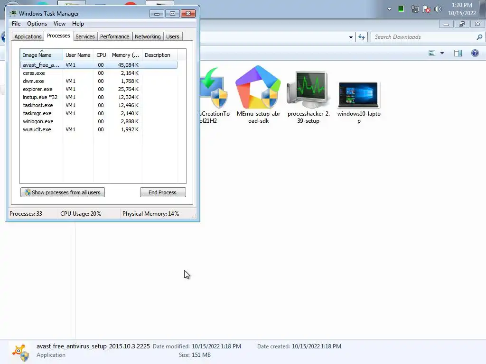Click the change view icon in Explorer
The height and width of the screenshot is (364, 486).
coord(432,53)
